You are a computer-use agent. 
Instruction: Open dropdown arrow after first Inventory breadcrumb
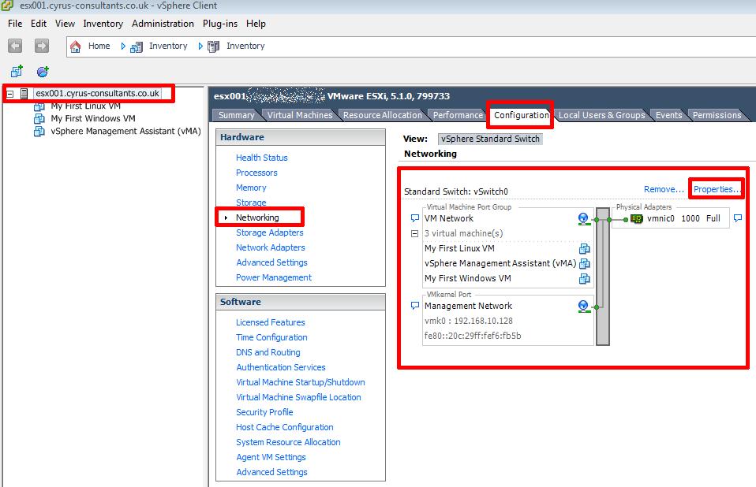tap(200, 46)
